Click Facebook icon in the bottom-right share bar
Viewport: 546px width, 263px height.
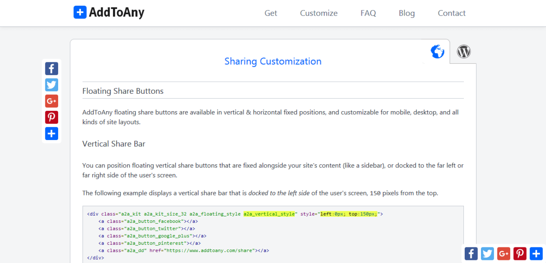[471, 253]
